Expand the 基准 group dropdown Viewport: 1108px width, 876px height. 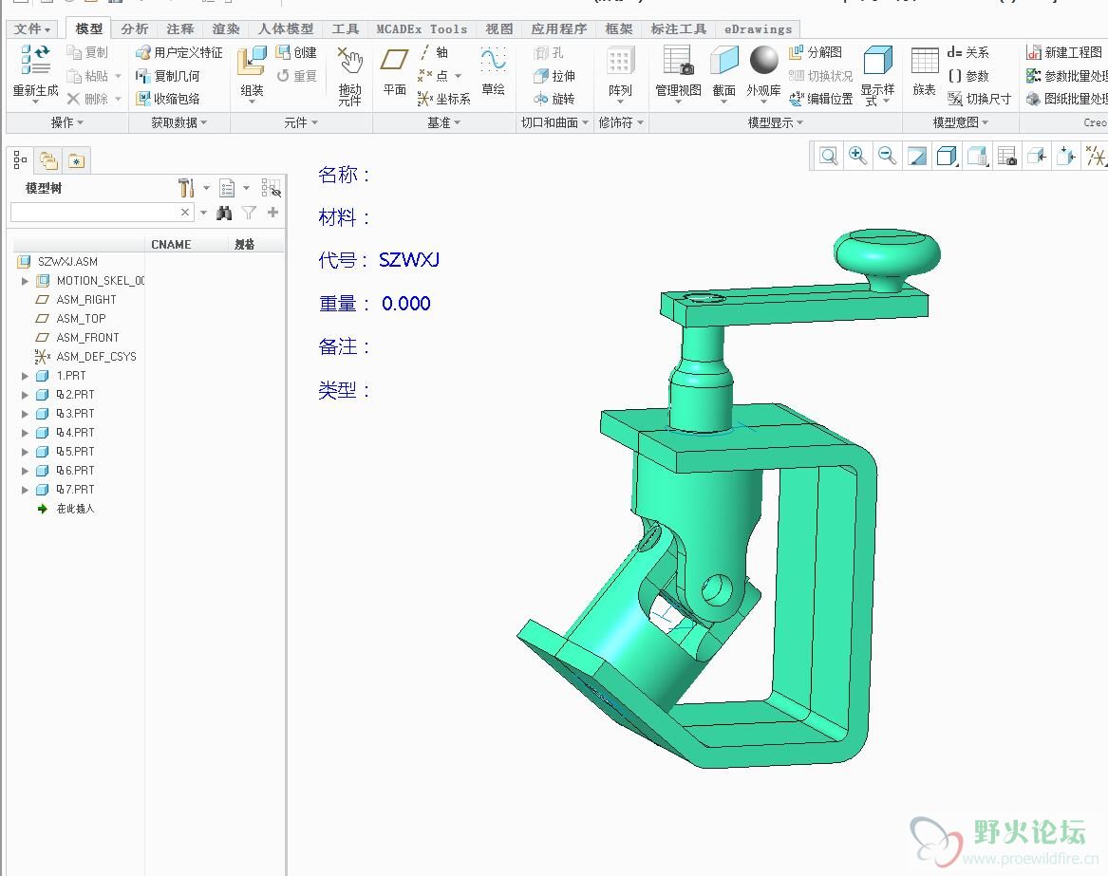click(x=443, y=122)
